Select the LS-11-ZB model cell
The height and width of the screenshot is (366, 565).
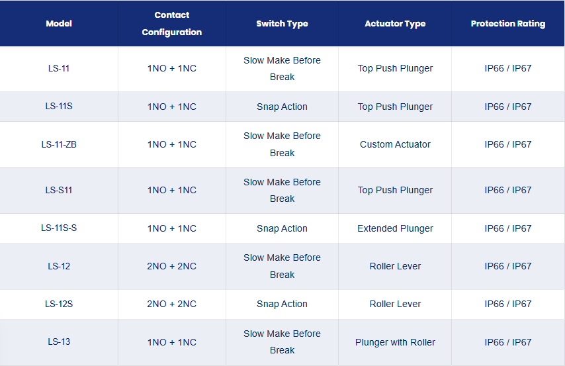point(59,144)
